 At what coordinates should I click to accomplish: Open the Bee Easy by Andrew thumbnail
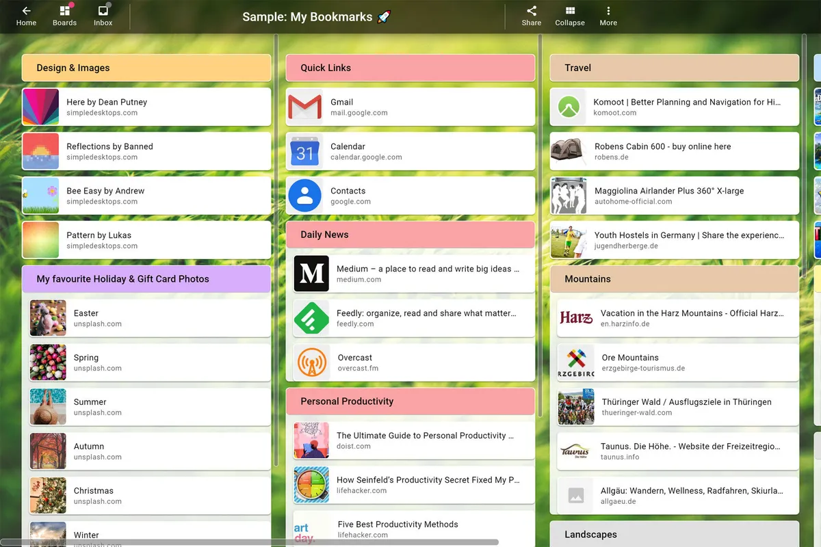tap(40, 196)
